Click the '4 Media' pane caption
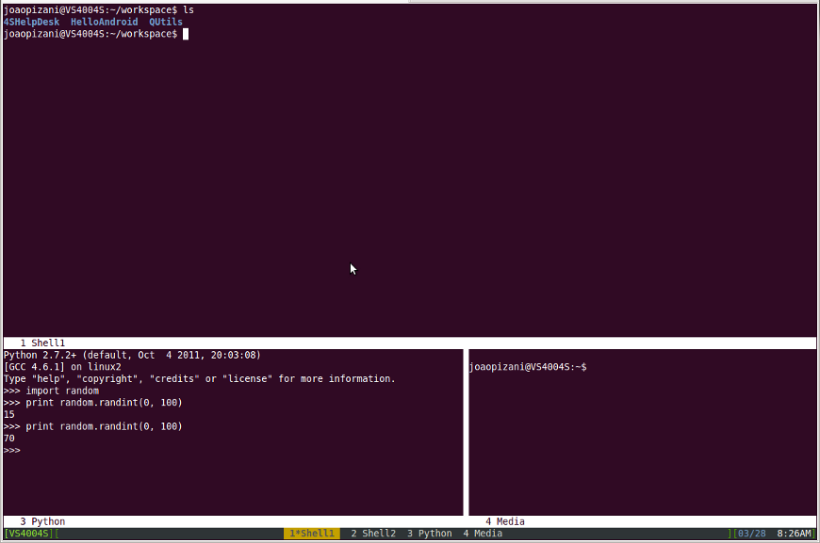820x543 pixels. coord(504,521)
